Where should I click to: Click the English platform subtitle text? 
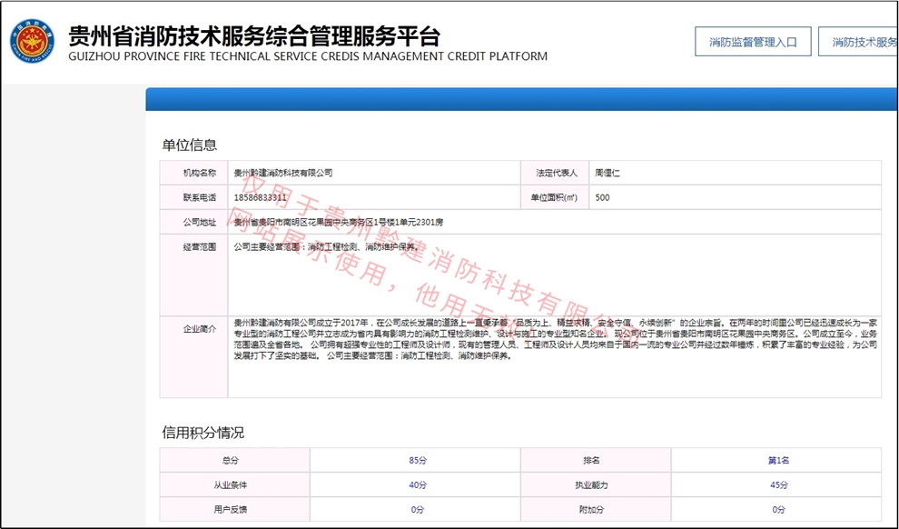[x=308, y=56]
